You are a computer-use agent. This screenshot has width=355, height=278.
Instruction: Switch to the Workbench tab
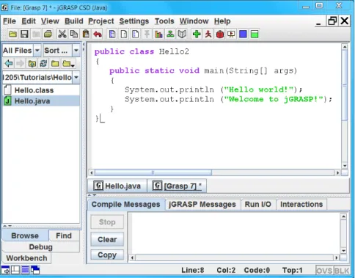click(26, 258)
